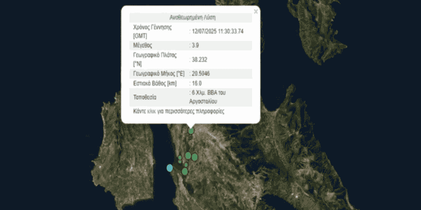Close the earthquake info popup
421x210 pixels.
(x=256, y=11)
